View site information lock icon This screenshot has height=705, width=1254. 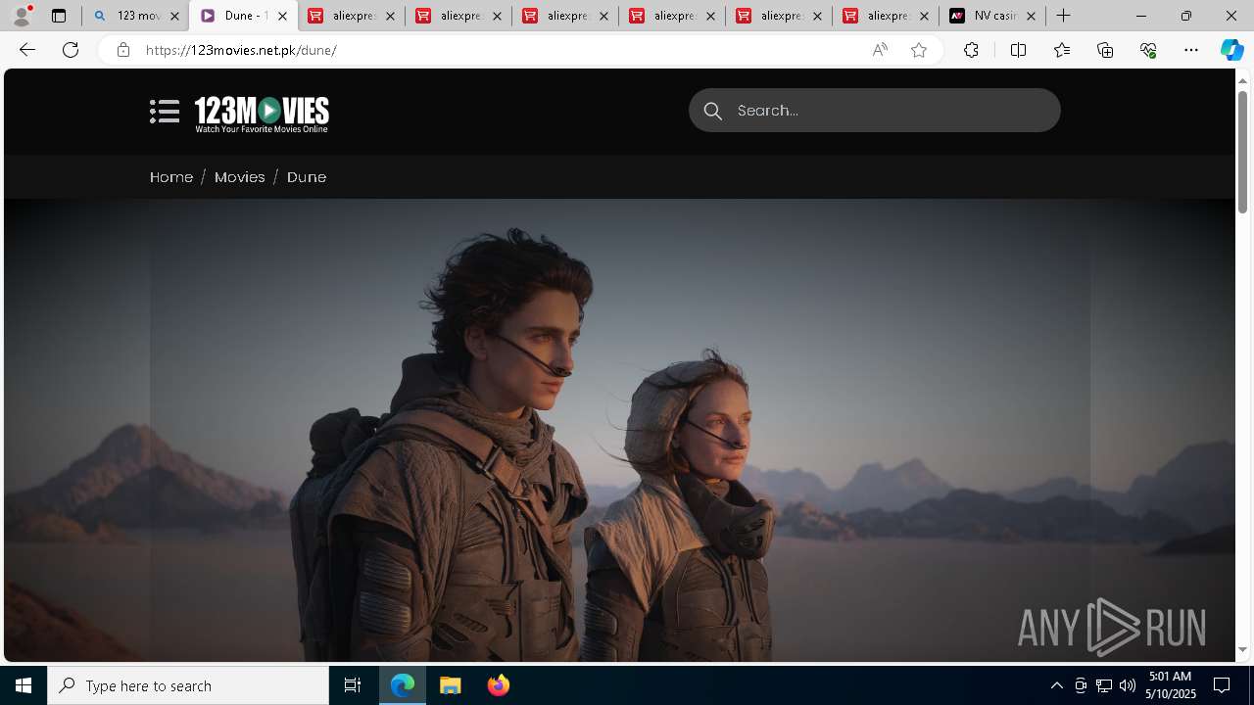point(122,50)
